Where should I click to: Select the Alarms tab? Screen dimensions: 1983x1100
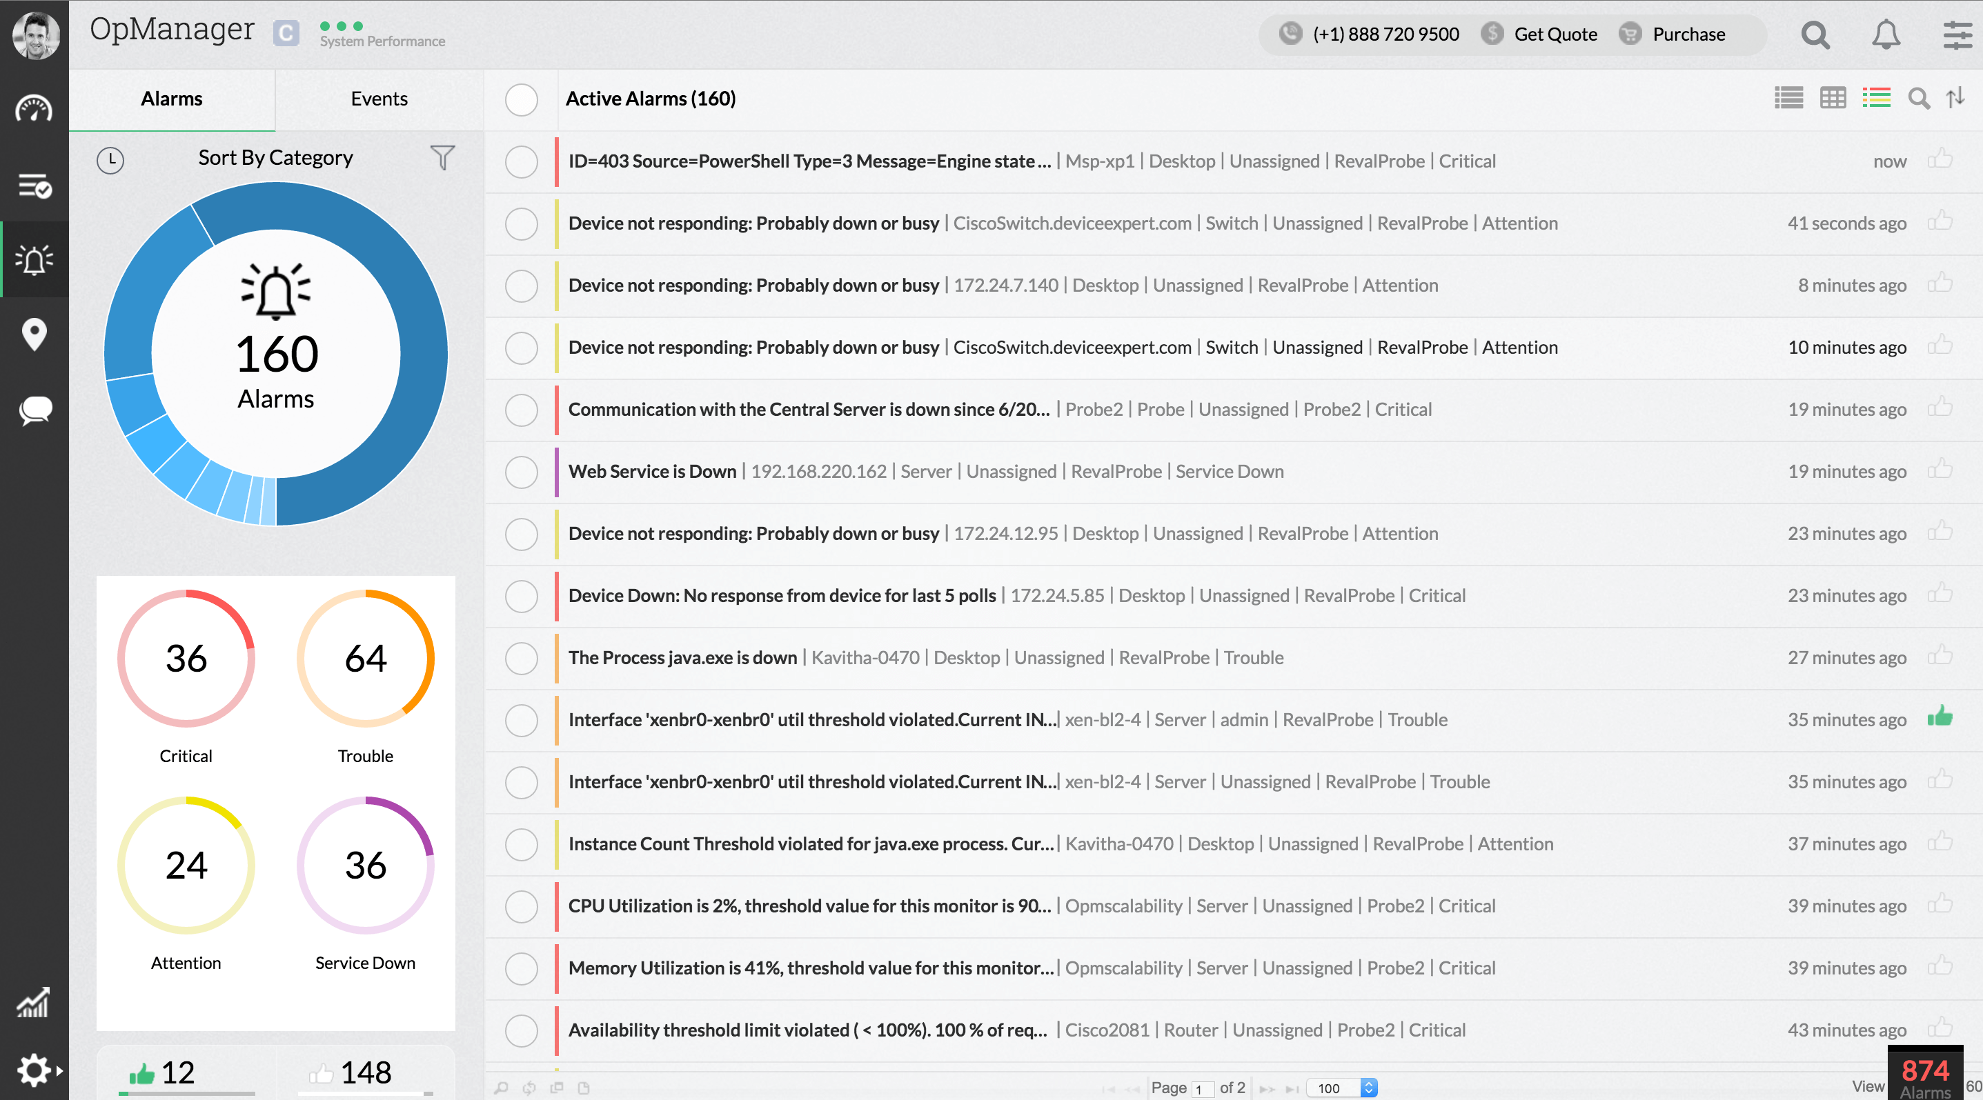(171, 99)
